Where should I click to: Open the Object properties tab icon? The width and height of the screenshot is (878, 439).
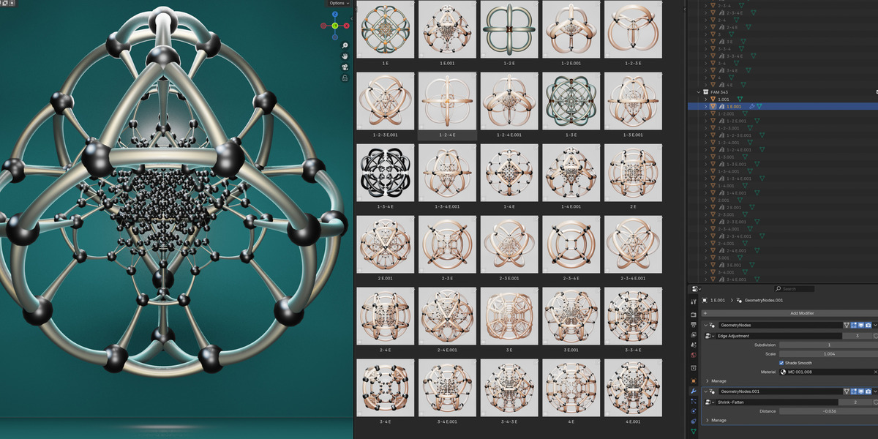693,380
